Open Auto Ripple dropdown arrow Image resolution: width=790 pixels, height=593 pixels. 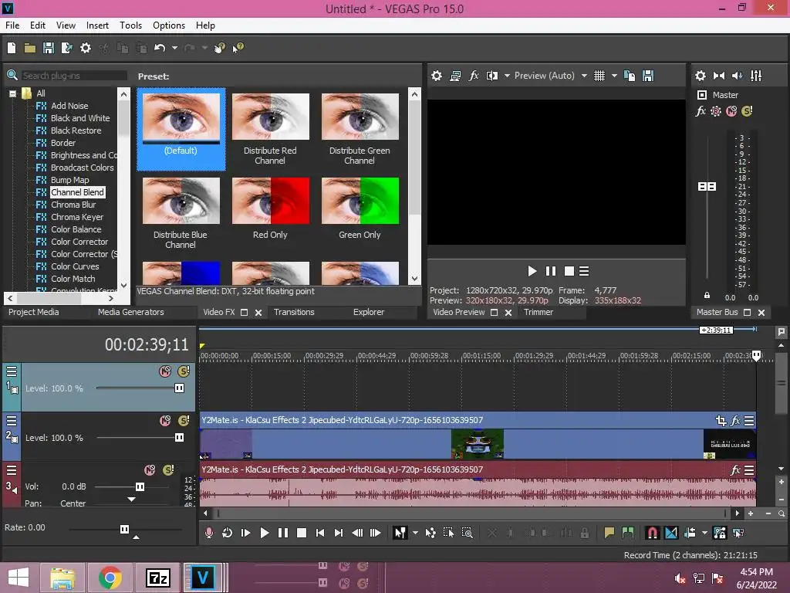[x=704, y=533]
